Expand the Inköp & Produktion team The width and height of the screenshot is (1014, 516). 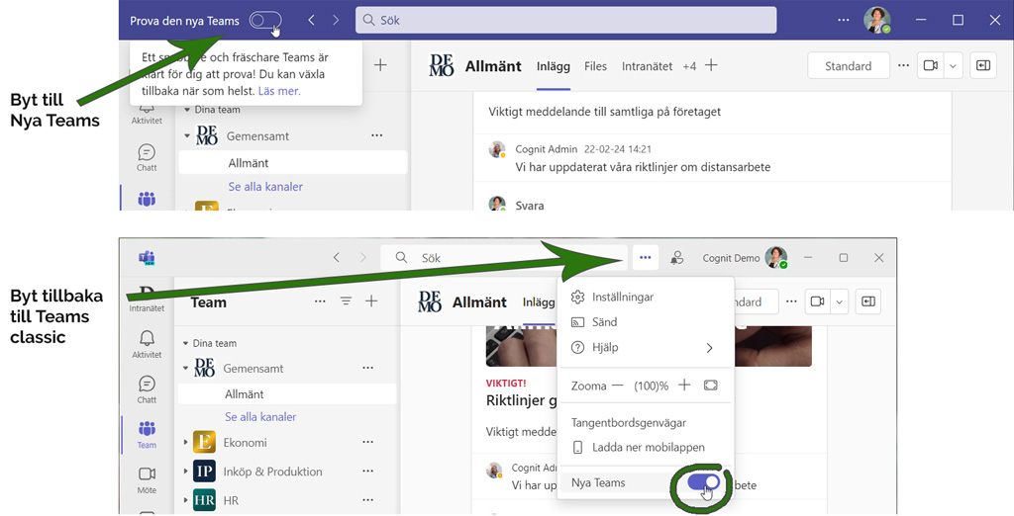(185, 472)
